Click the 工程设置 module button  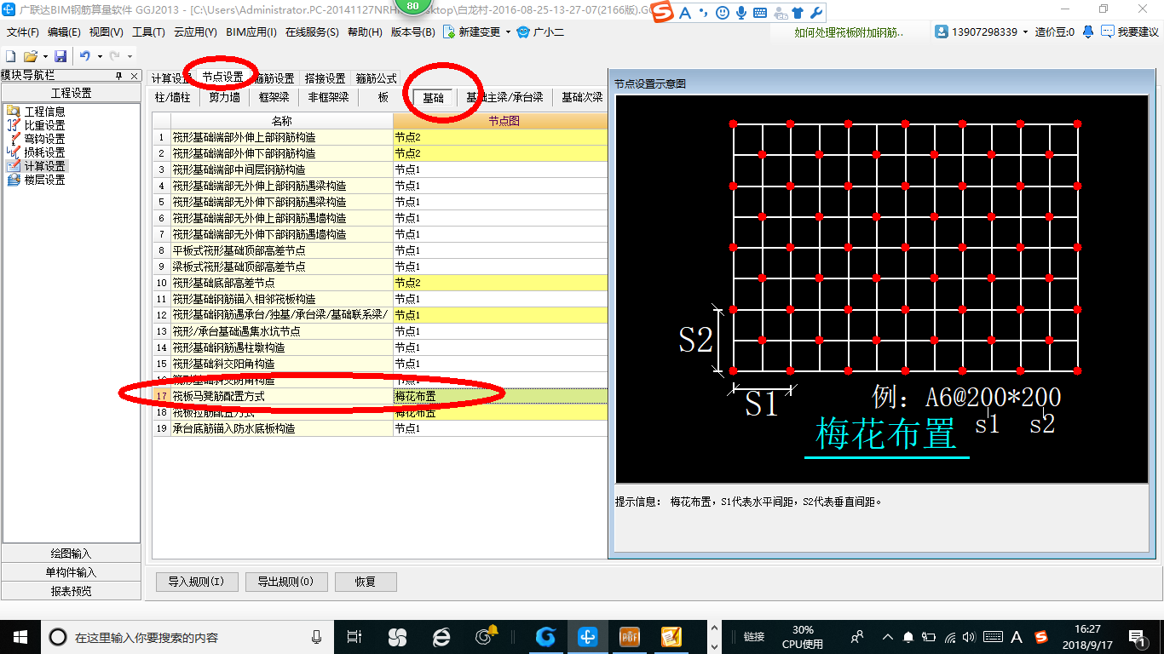(71, 93)
